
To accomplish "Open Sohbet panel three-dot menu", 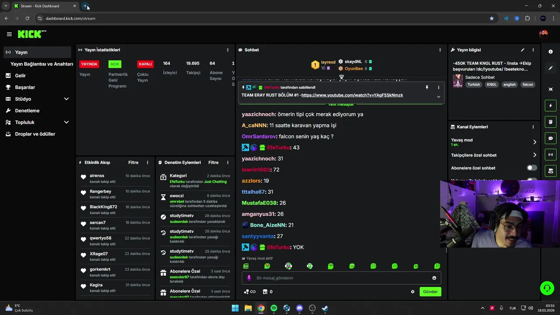I will point(440,50).
